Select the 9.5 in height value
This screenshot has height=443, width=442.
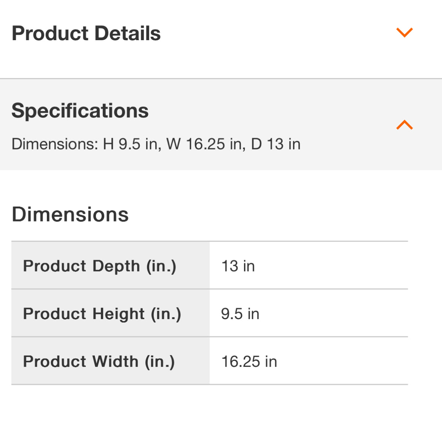point(240,314)
